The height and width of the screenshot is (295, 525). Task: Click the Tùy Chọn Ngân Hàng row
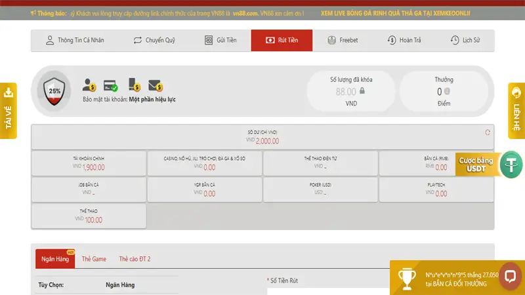coord(107,285)
